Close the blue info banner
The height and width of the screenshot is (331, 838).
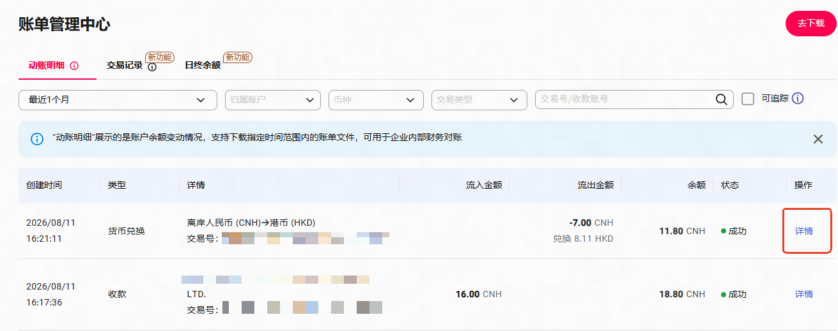[x=818, y=139]
